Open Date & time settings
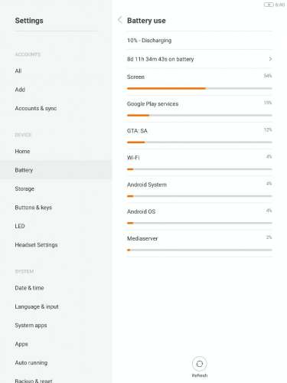This screenshot has height=383, width=287. 29,288
